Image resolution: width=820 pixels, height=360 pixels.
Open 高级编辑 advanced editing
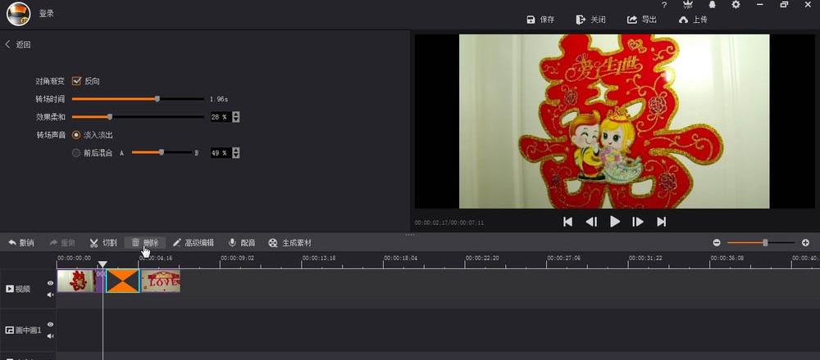(x=194, y=243)
